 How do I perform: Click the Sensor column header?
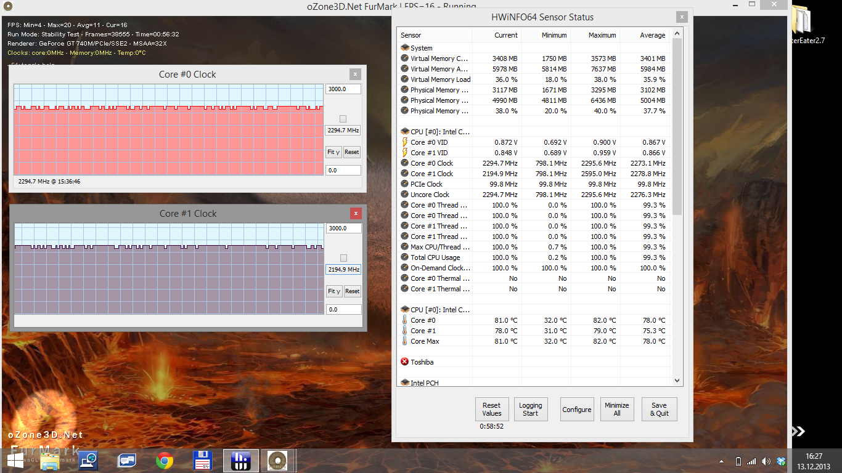tap(435, 35)
